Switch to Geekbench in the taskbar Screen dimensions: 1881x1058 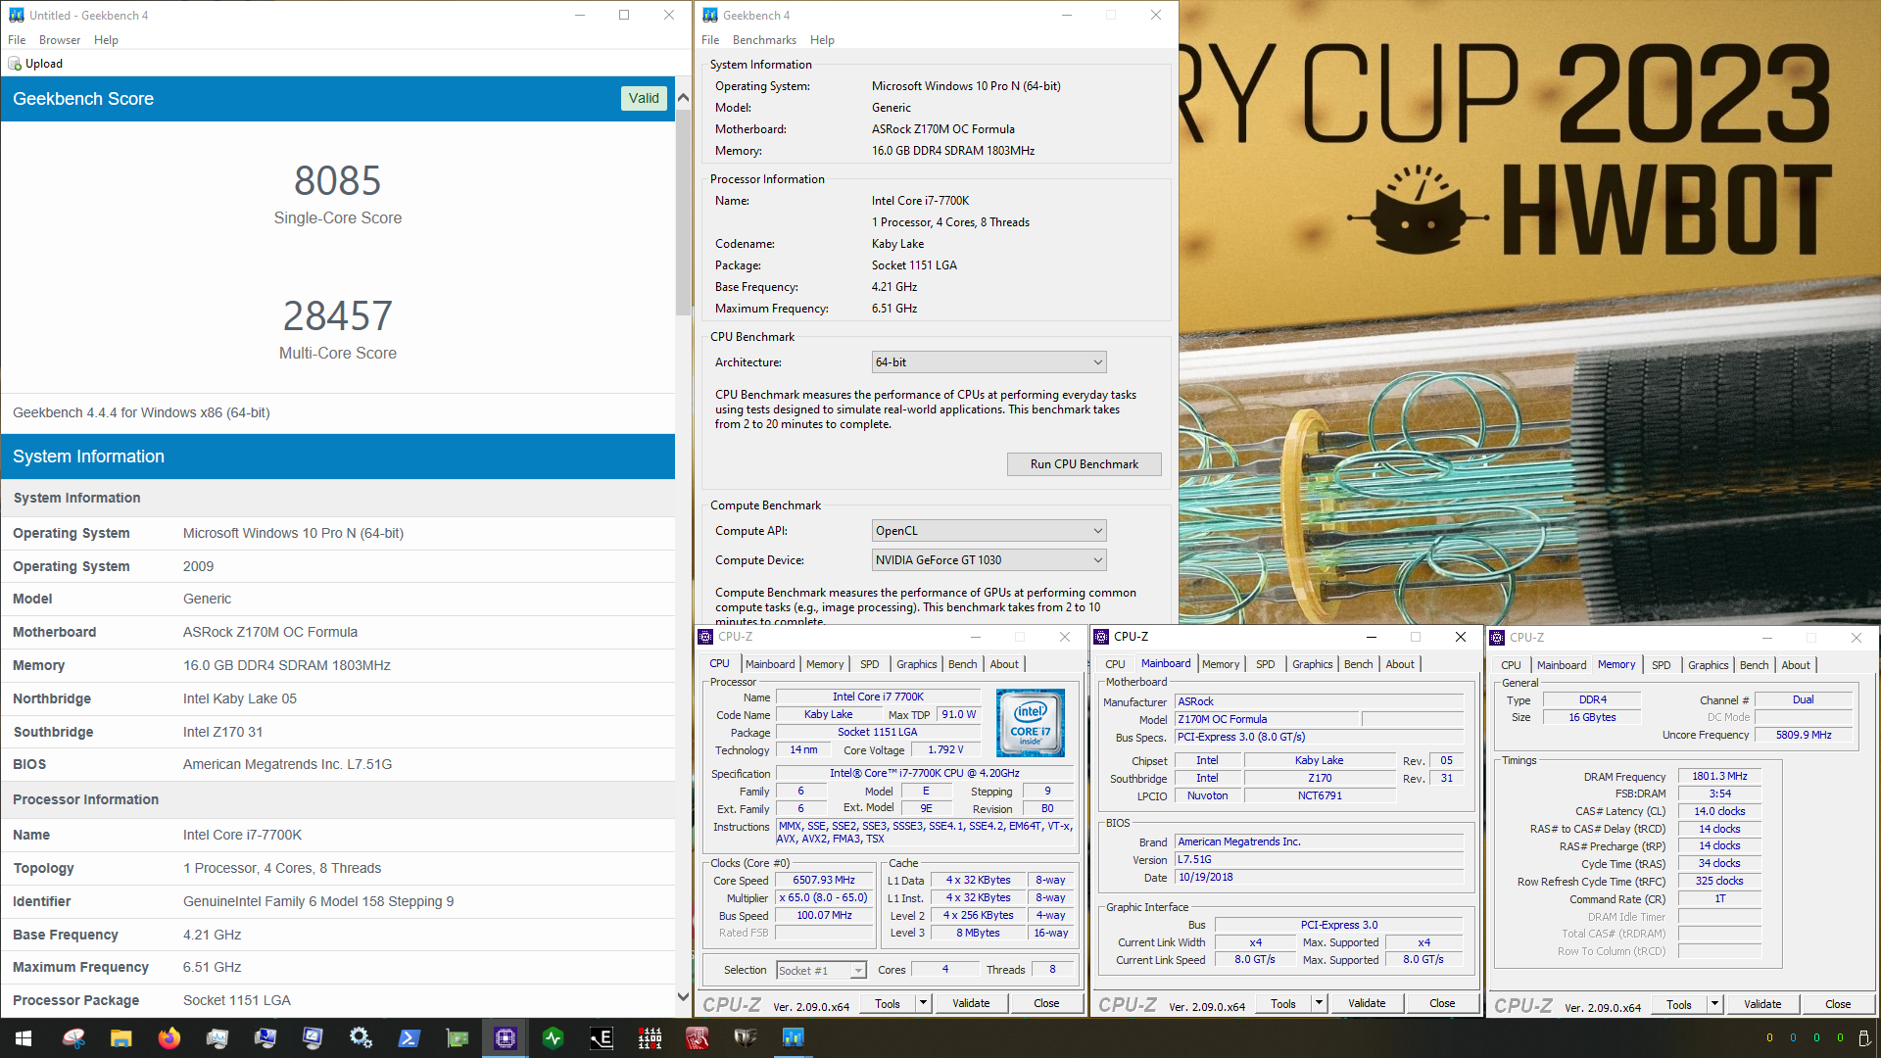click(x=794, y=1038)
